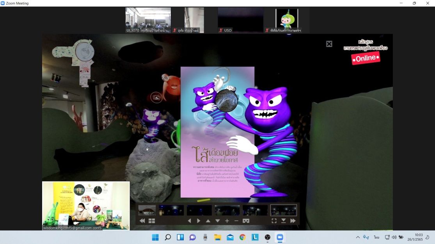Select the green mascot participant video tile

[x=287, y=20]
